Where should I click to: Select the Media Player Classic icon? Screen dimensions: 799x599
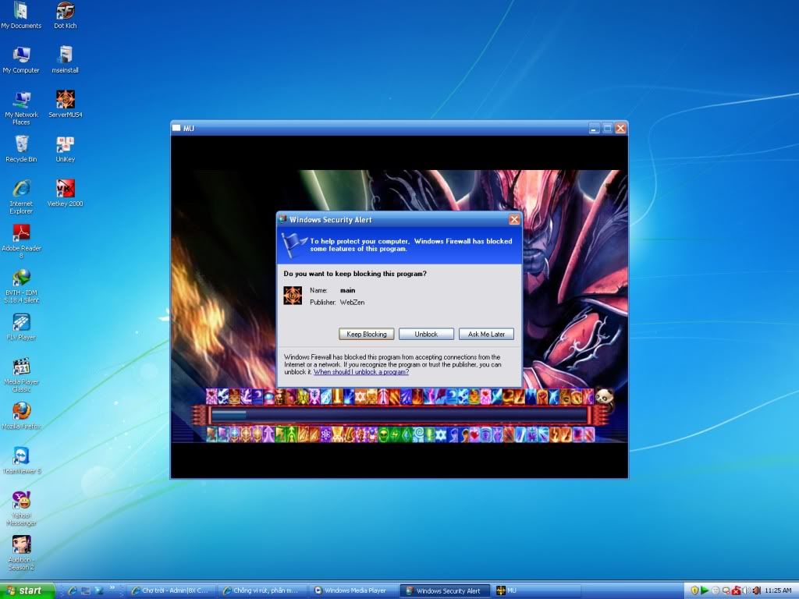pos(21,375)
